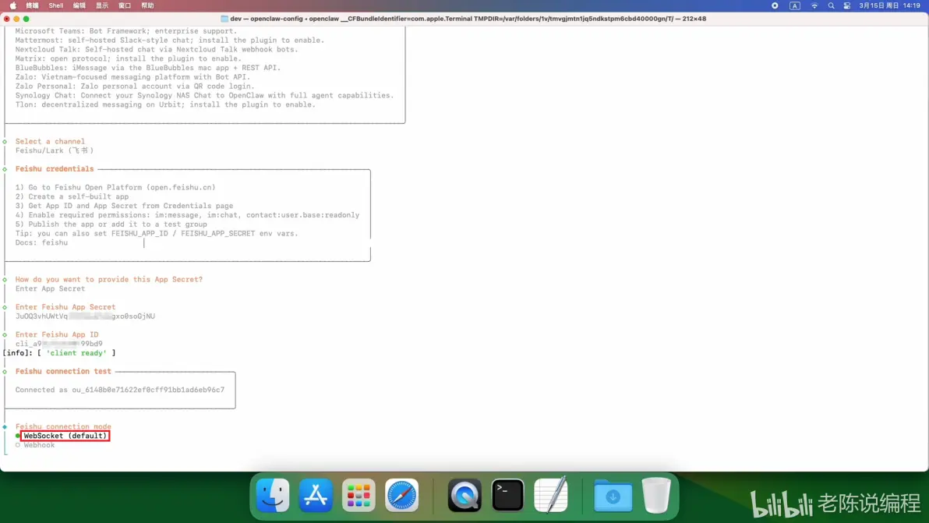Open the 显示 menu

click(x=102, y=5)
